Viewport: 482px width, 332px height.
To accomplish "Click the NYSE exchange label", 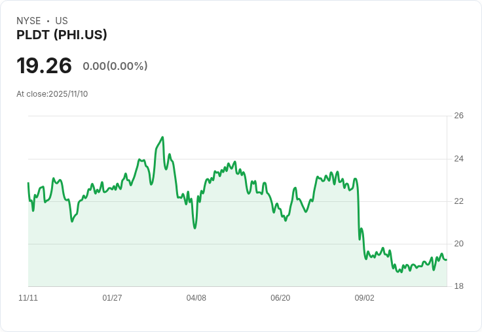I will coord(28,21).
